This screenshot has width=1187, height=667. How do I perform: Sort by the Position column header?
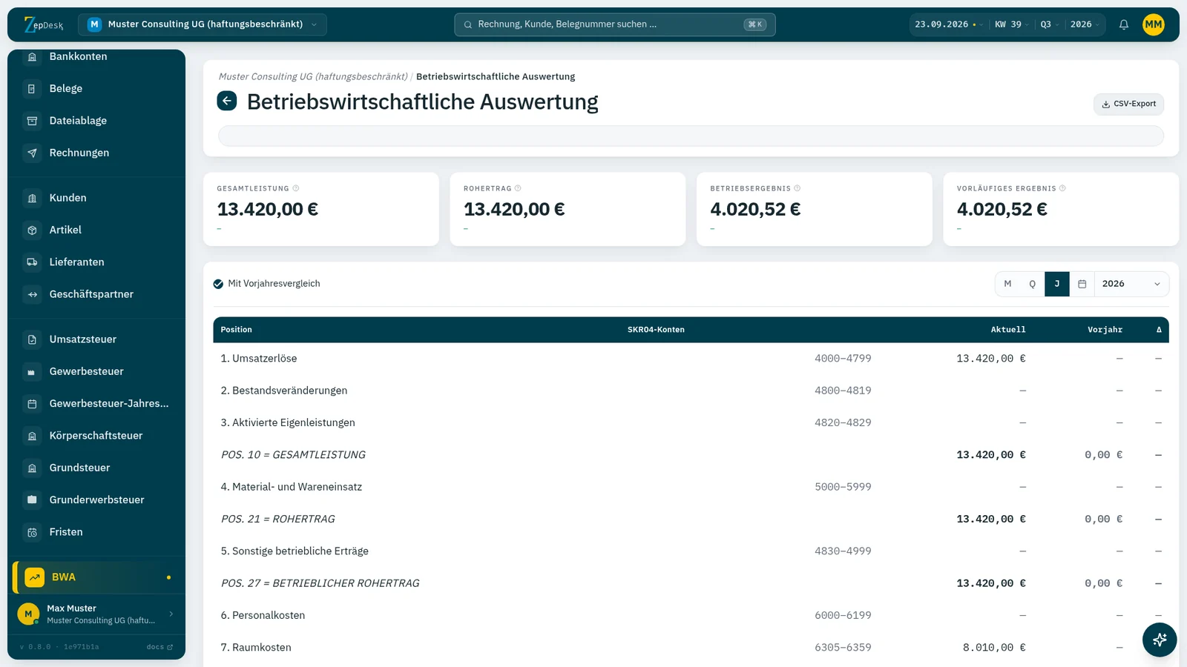pos(236,330)
